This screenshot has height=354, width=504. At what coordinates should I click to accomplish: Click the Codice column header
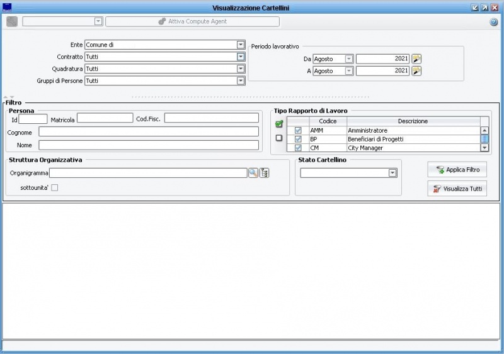(x=328, y=121)
